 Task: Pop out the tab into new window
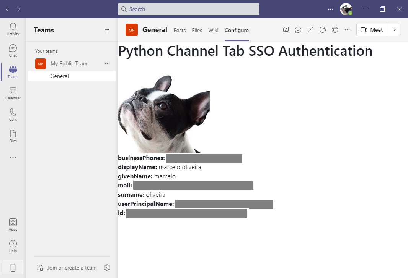(x=286, y=30)
